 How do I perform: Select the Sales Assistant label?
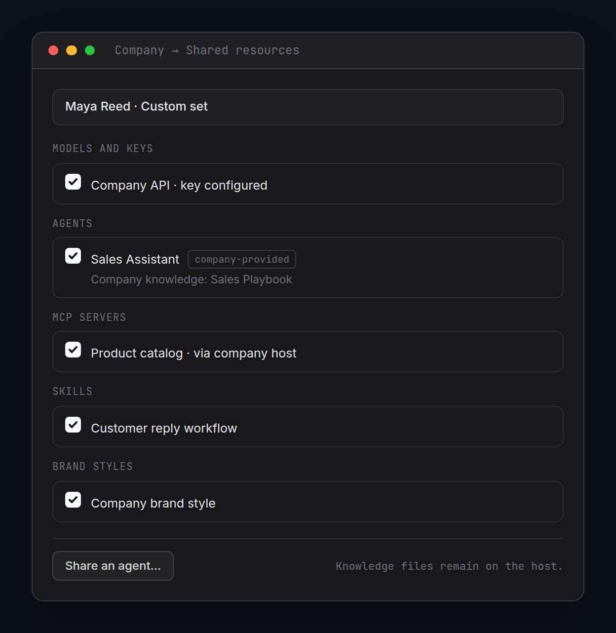click(135, 259)
